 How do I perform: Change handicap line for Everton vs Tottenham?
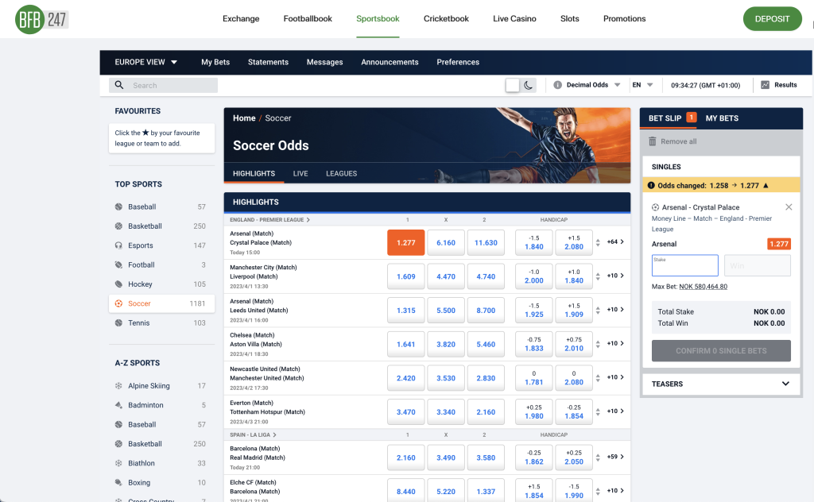(598, 411)
